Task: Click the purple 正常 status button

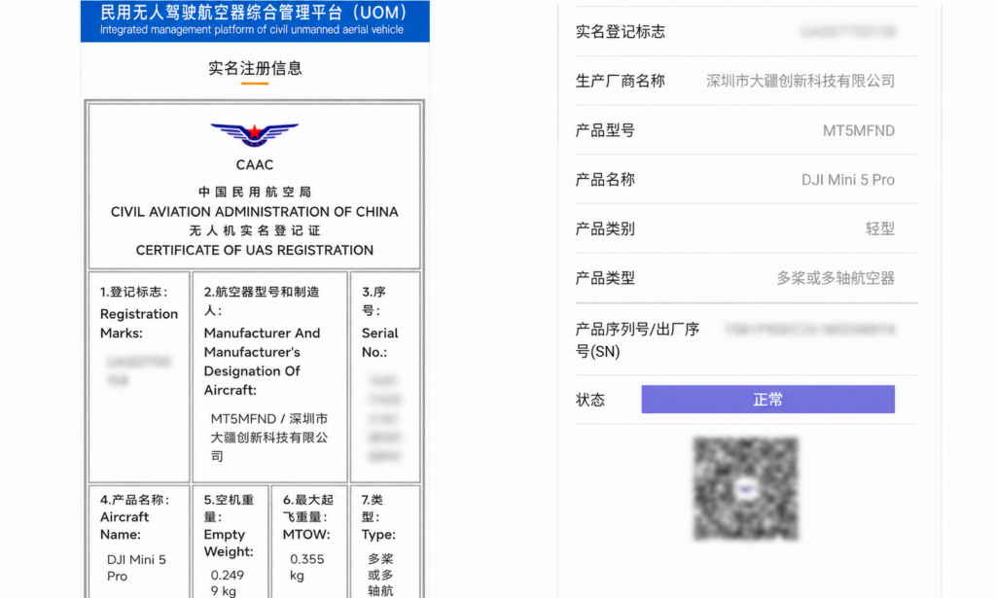Action: 768,400
